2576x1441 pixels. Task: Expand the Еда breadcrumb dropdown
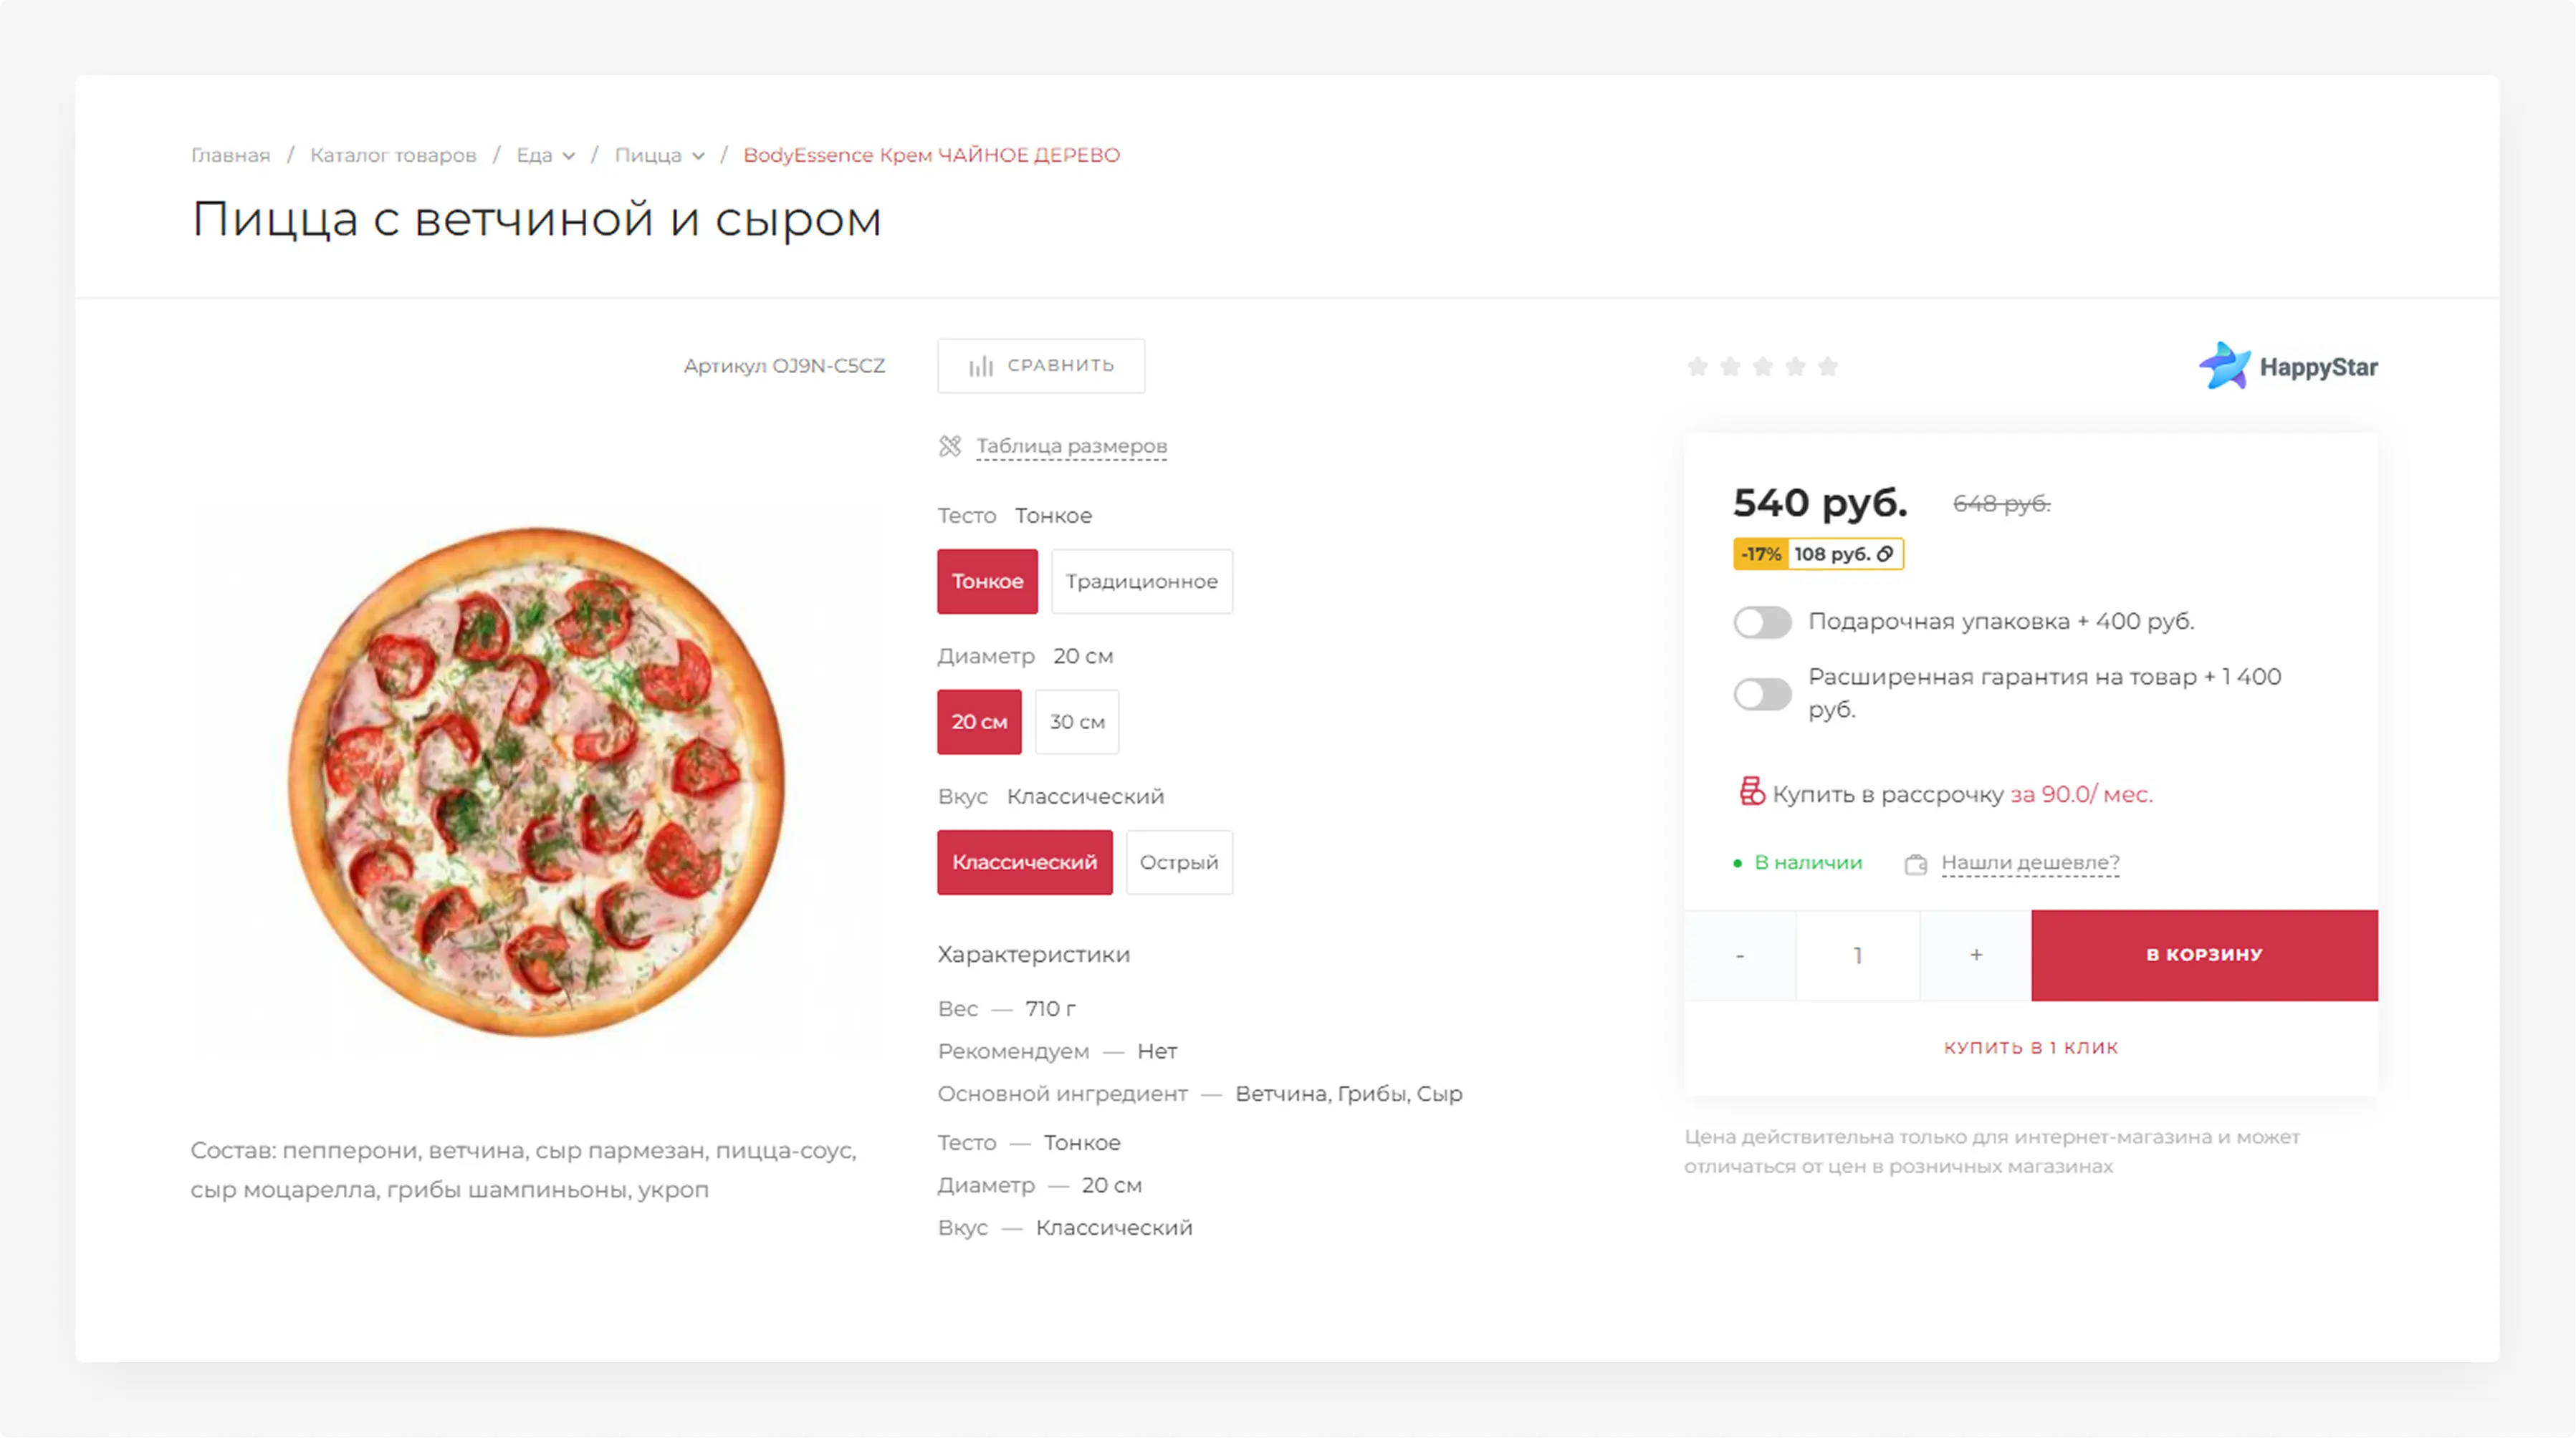point(568,156)
